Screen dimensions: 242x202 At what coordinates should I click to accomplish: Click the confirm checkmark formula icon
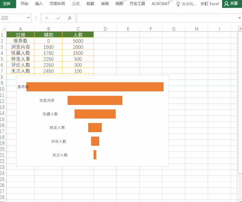coord(58,18)
